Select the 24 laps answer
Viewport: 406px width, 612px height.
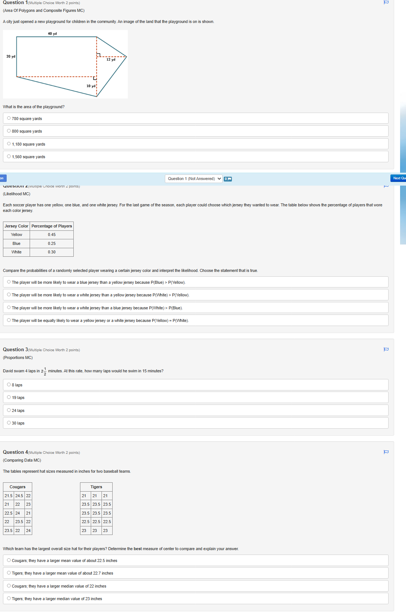pos(9,410)
